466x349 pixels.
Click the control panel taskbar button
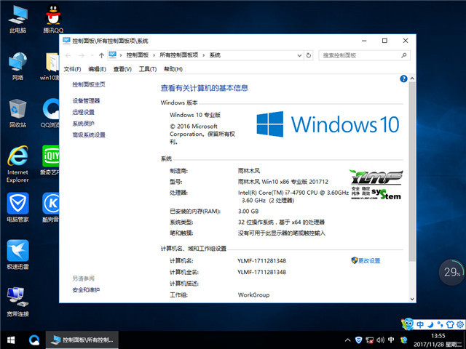coord(82,340)
